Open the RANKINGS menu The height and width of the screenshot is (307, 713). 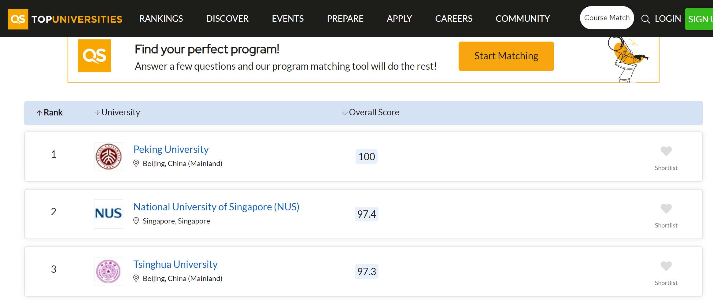click(161, 19)
